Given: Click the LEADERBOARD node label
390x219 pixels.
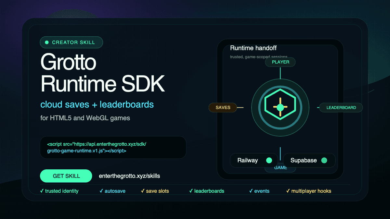Looking at the screenshot, I should [341, 107].
